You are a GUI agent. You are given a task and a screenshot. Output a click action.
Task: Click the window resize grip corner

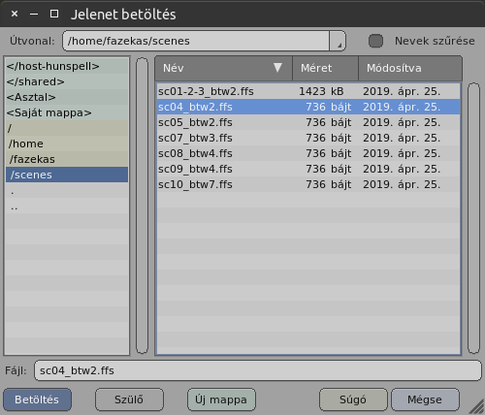coord(476,406)
